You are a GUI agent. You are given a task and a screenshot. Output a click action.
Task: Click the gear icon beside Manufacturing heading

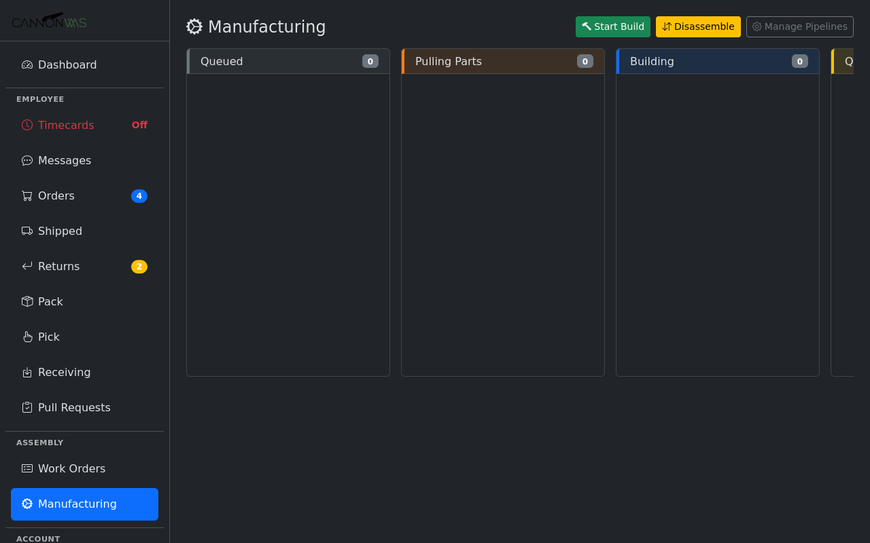click(x=194, y=26)
